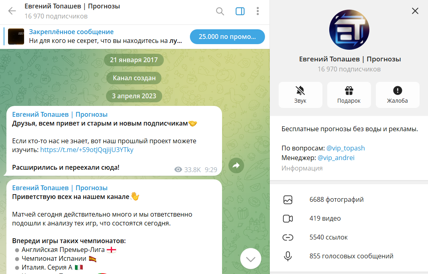Toggle notifications with the Звук button

(300, 95)
